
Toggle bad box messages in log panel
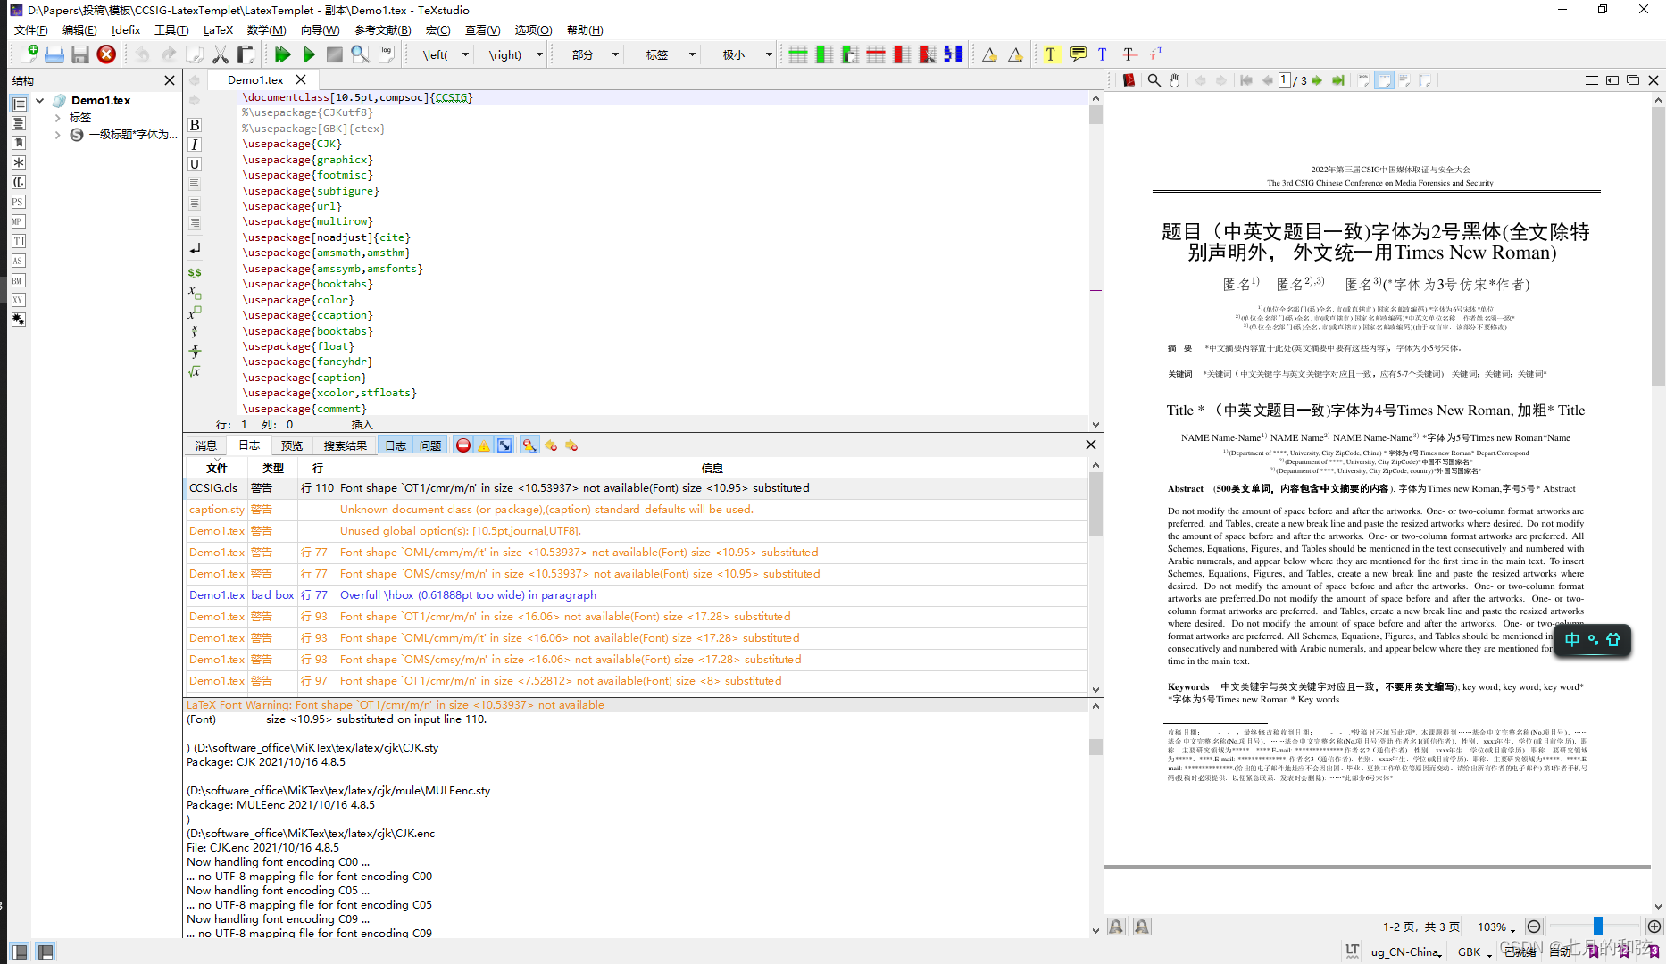504,445
